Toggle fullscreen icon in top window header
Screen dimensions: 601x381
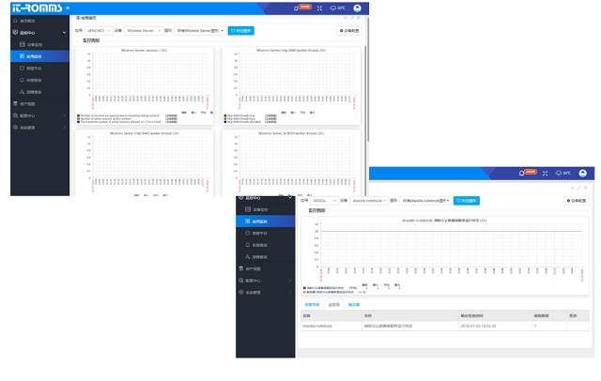coord(319,8)
